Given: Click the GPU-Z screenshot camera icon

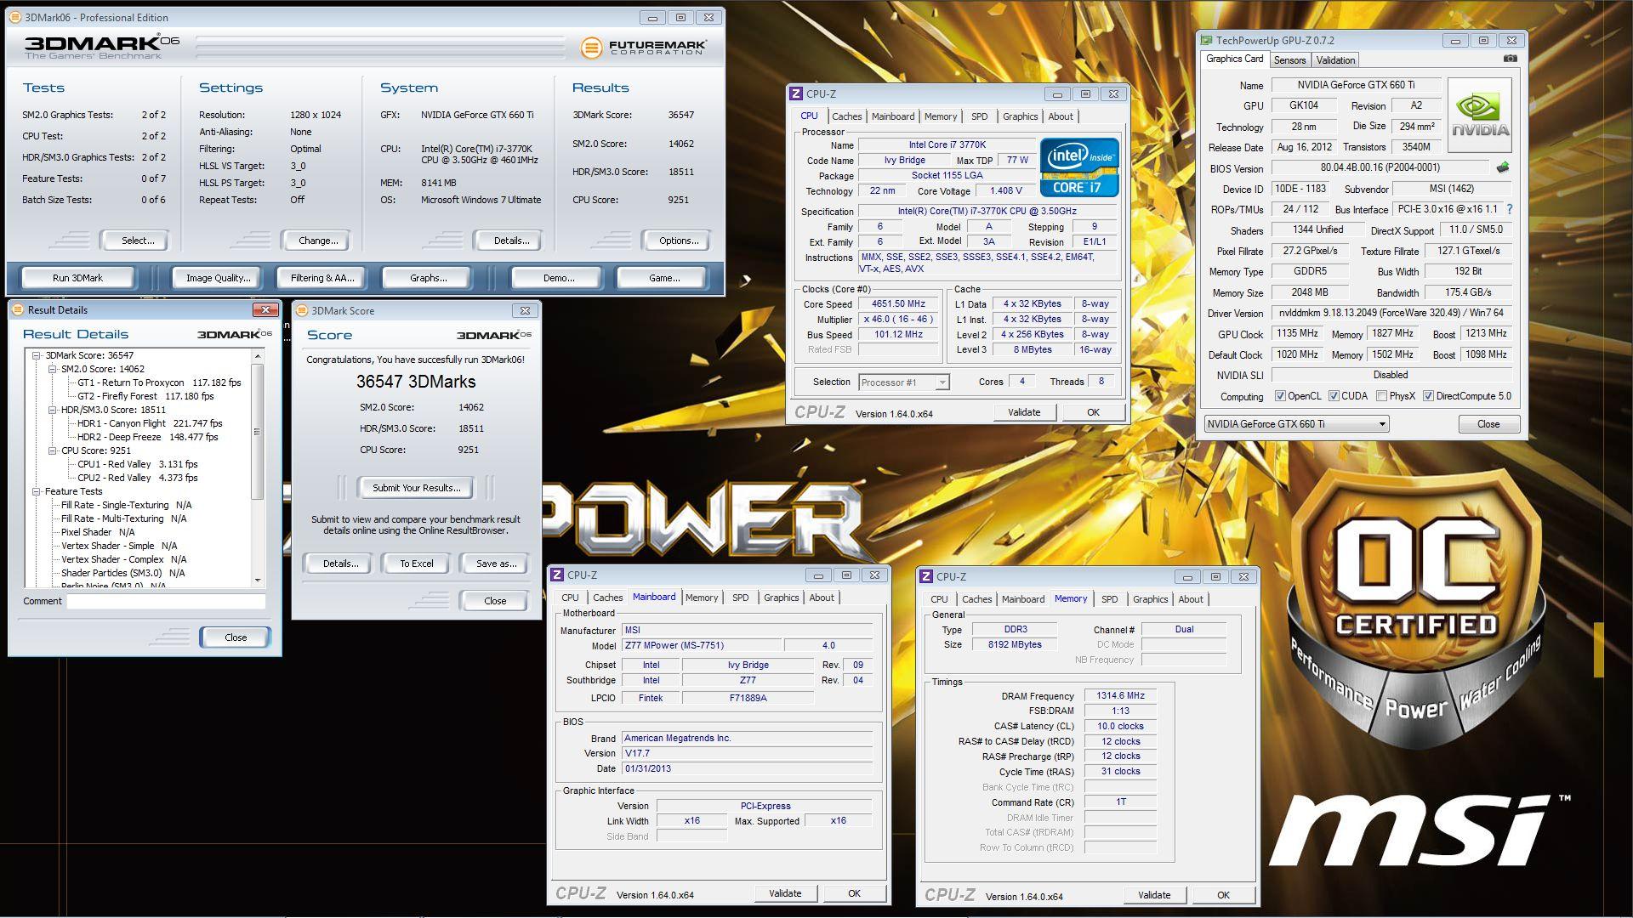Looking at the screenshot, I should click(x=1510, y=59).
